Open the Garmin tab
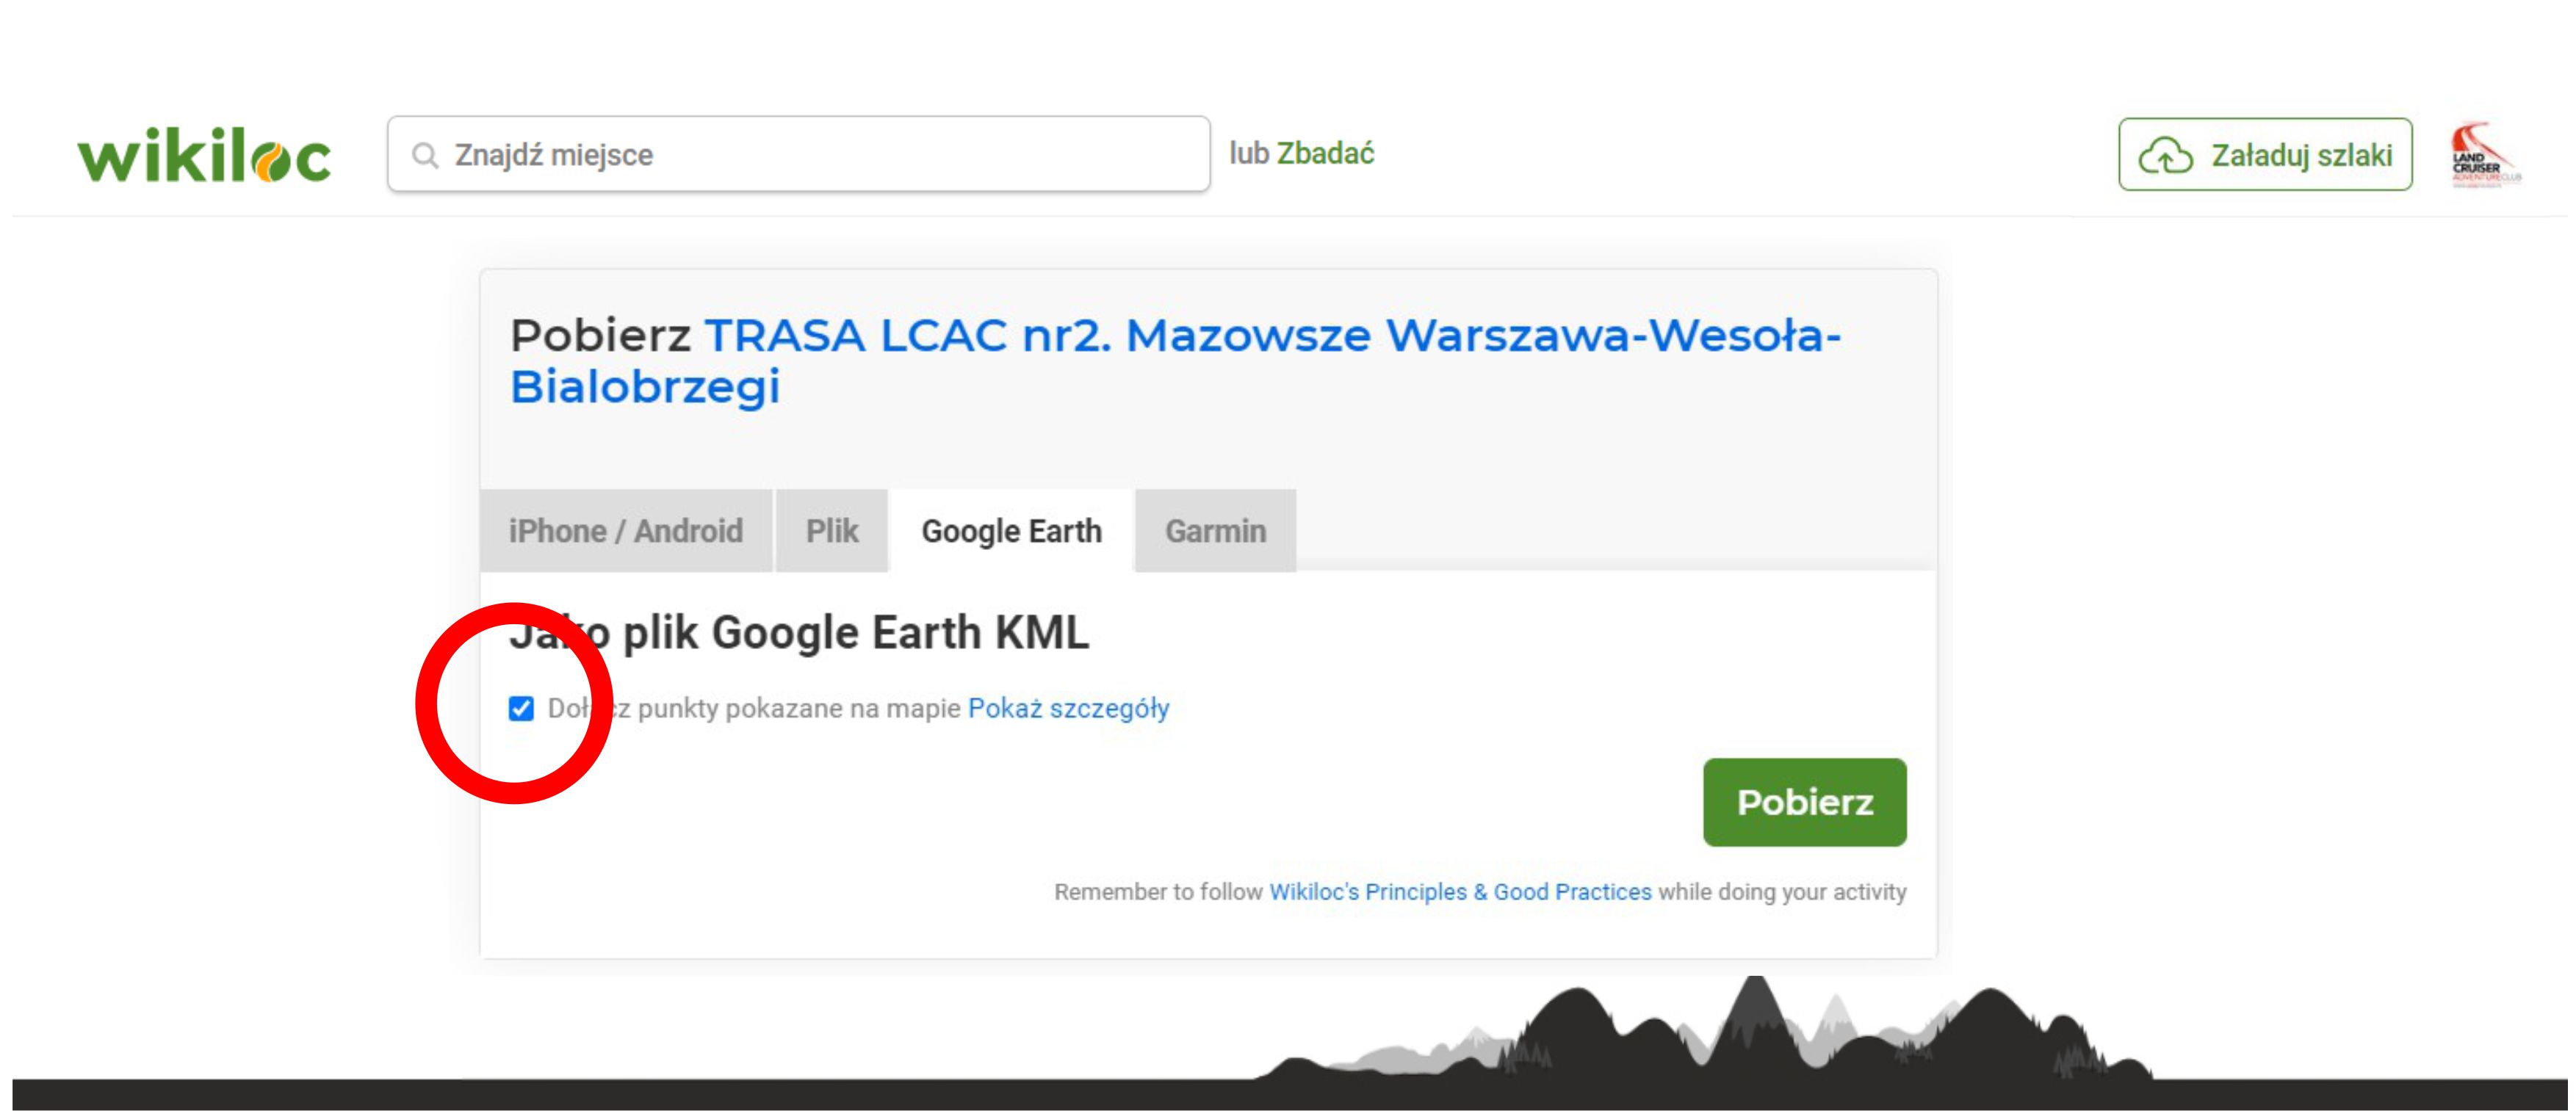 (x=1215, y=531)
